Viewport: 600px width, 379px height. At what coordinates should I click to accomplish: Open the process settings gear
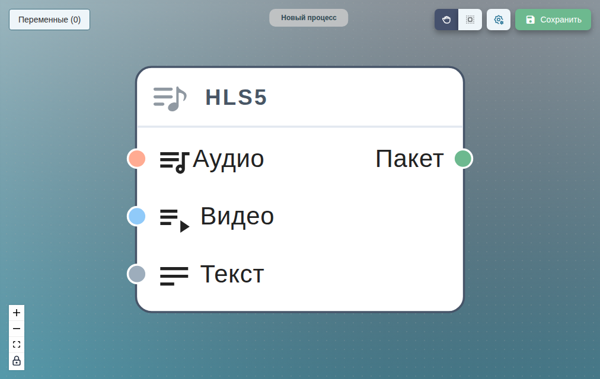498,20
